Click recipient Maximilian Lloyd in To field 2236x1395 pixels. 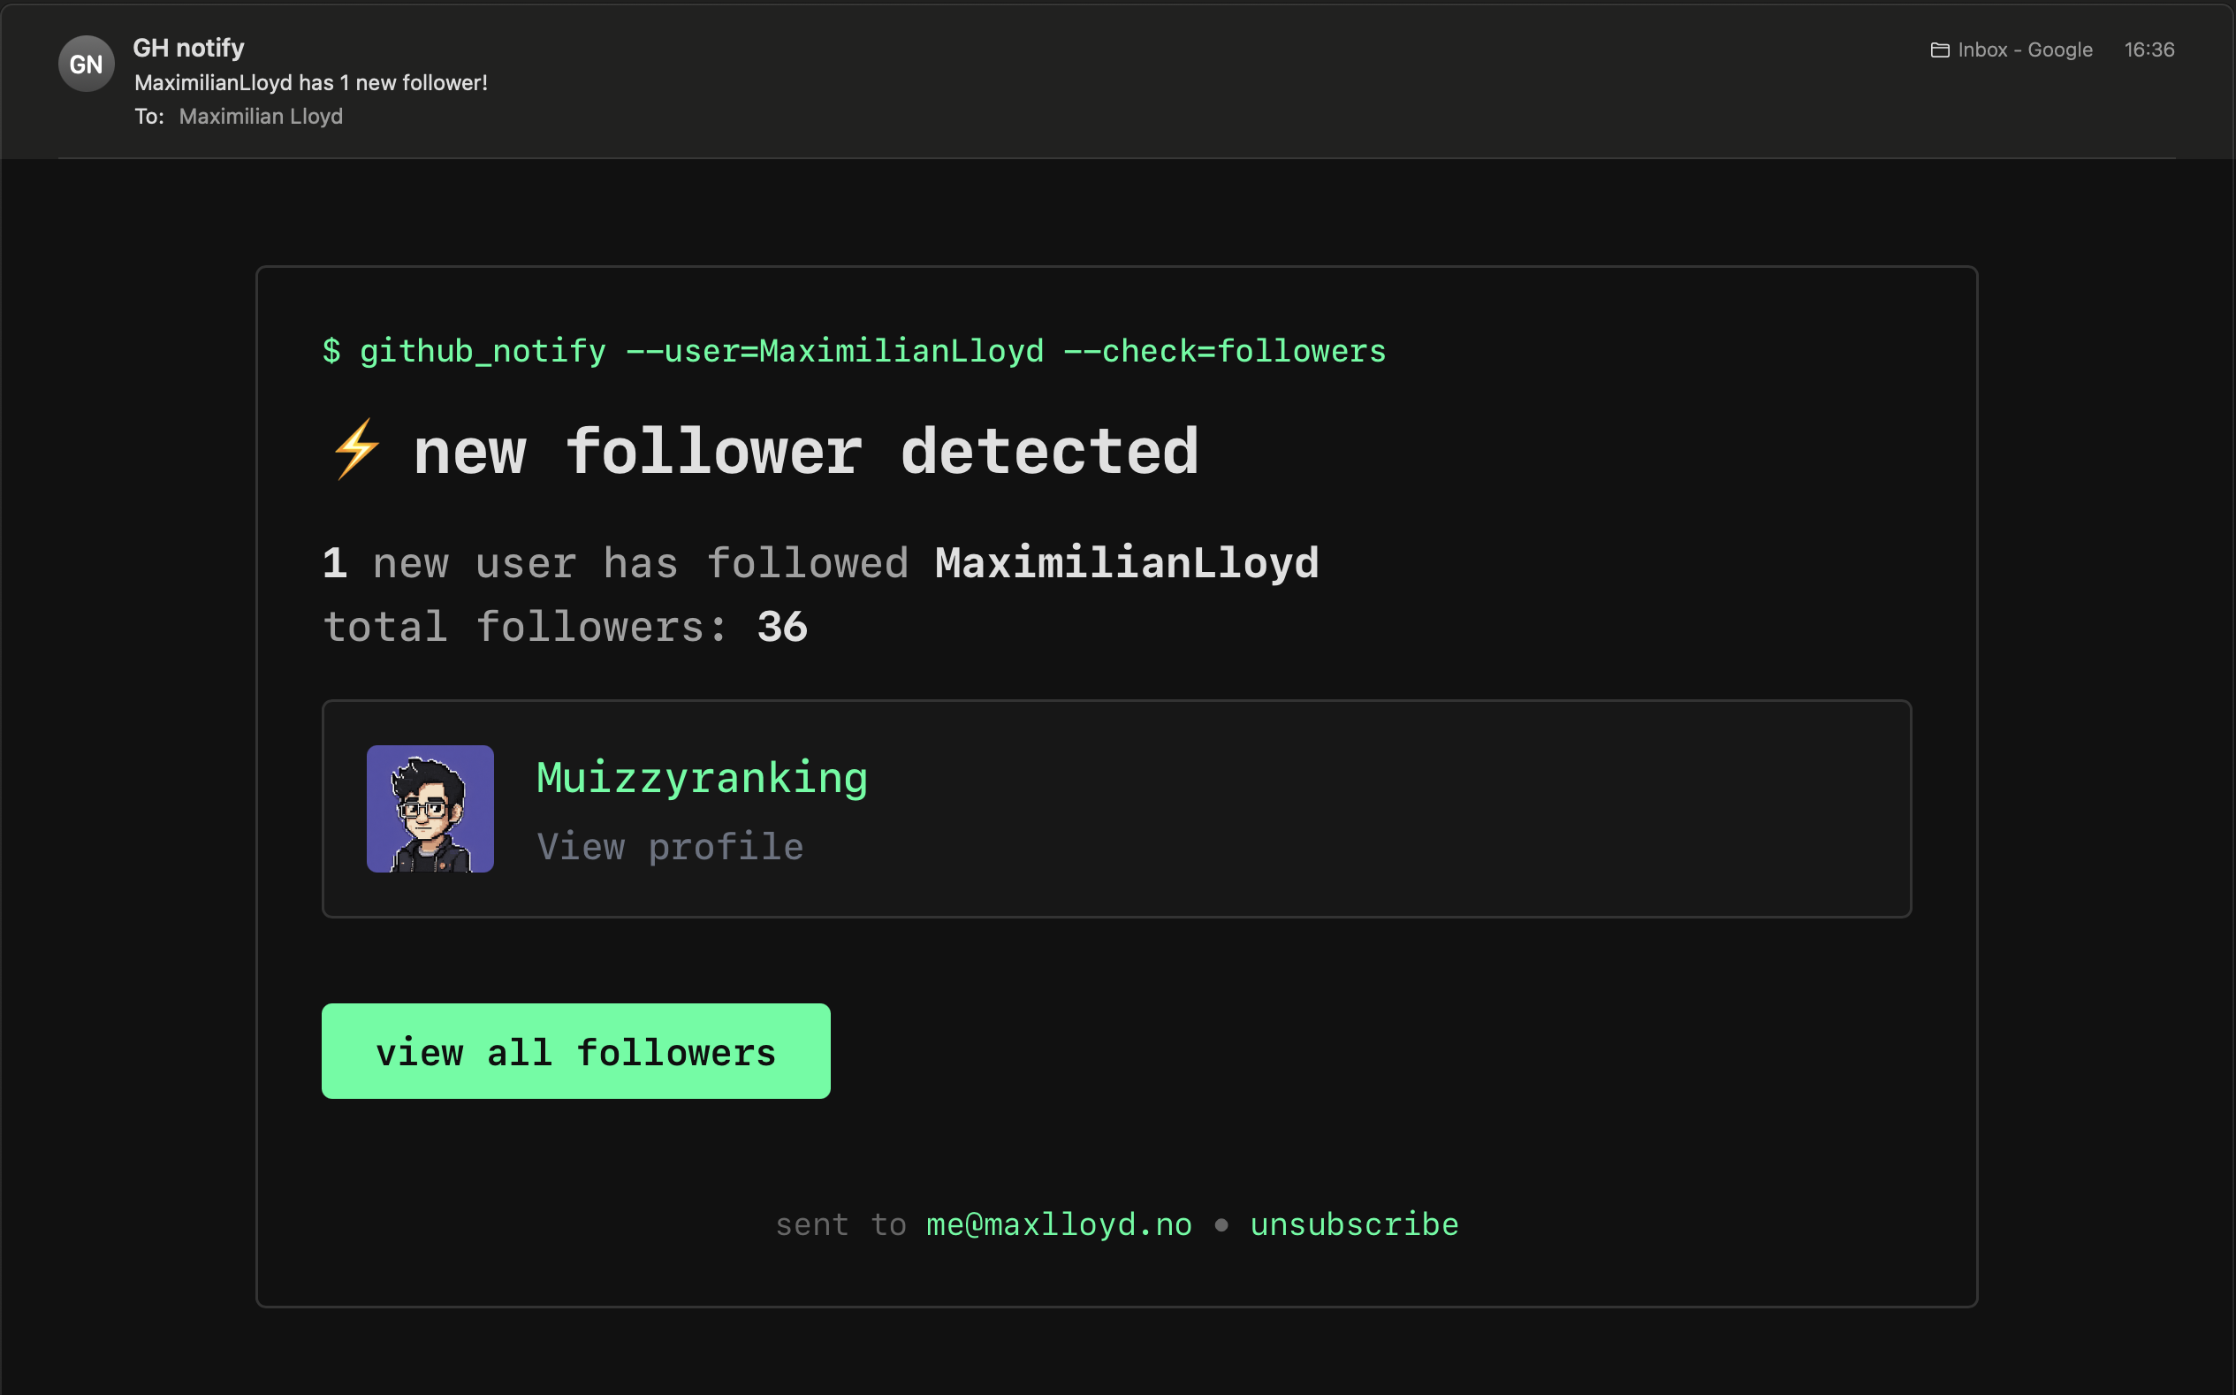[260, 117]
